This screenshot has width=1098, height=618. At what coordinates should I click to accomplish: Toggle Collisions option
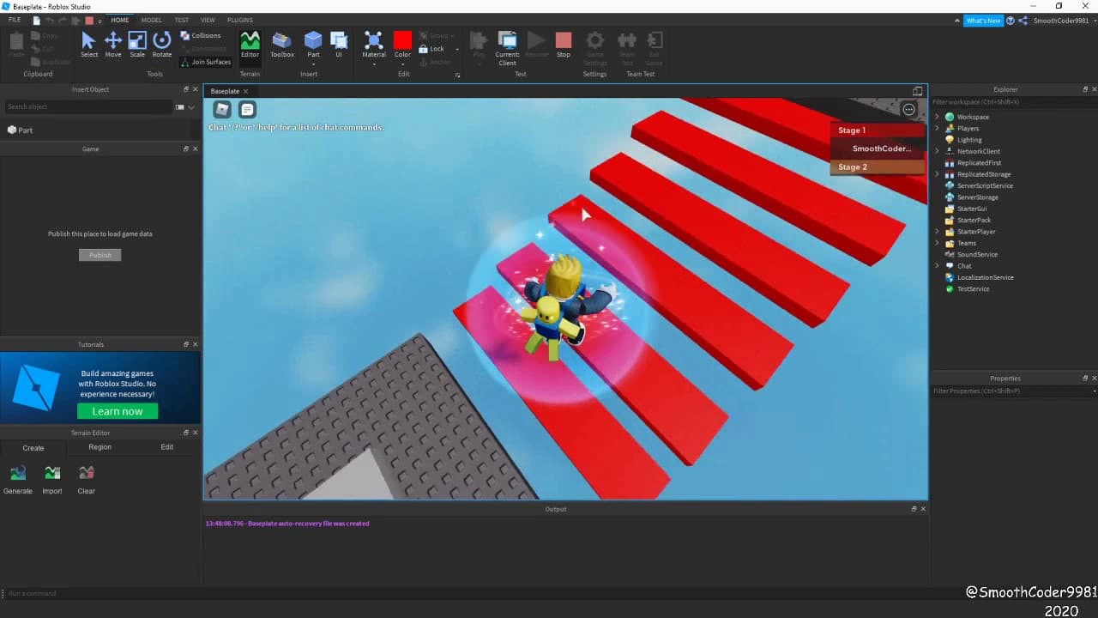coord(201,35)
